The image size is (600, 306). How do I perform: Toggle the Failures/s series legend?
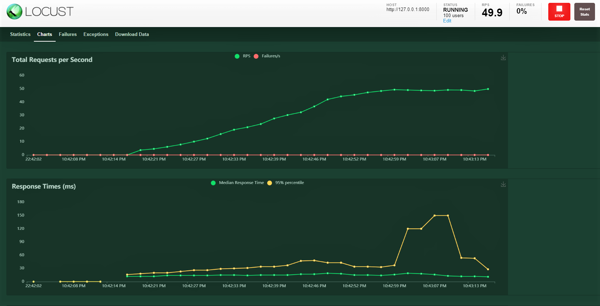click(x=267, y=56)
